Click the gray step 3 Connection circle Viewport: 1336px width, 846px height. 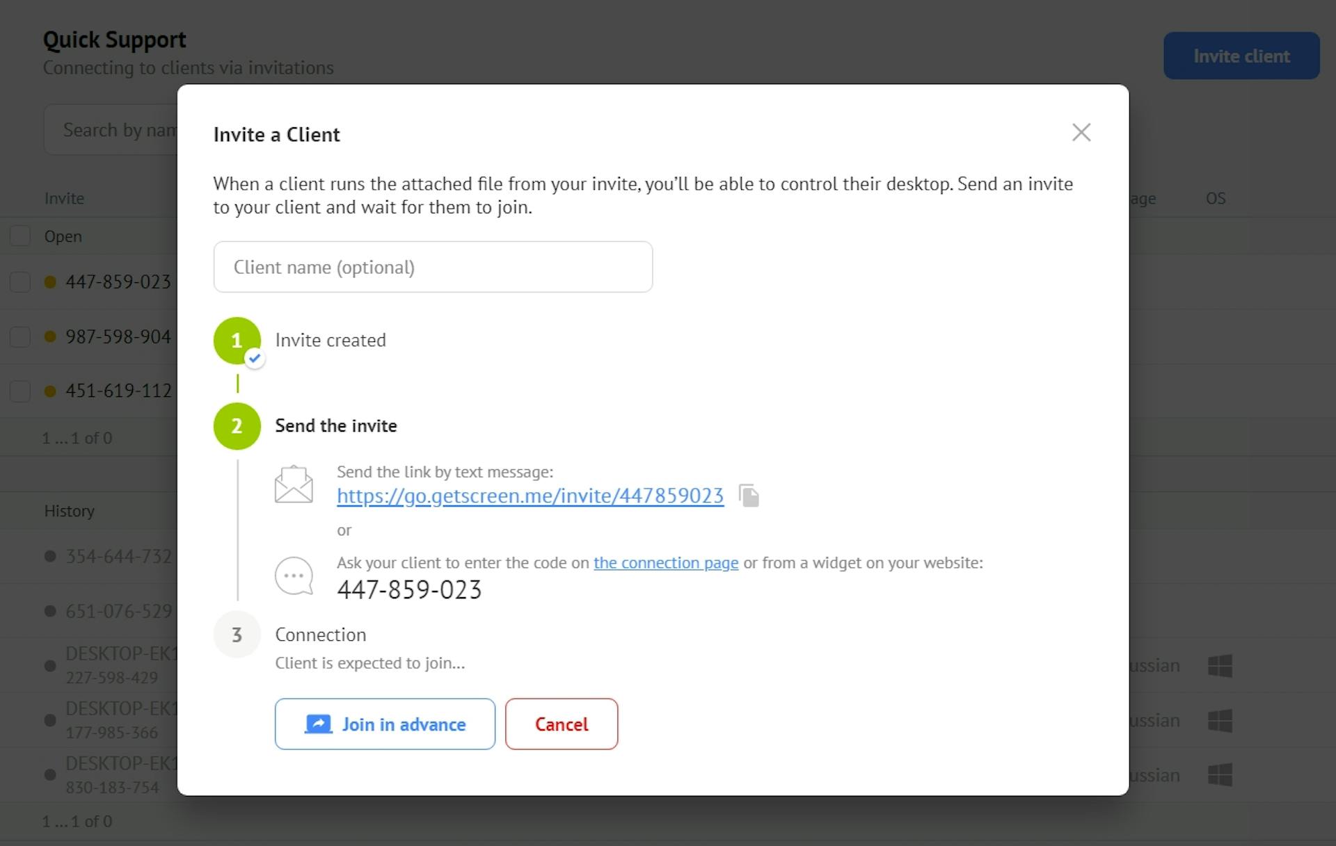[x=237, y=634]
